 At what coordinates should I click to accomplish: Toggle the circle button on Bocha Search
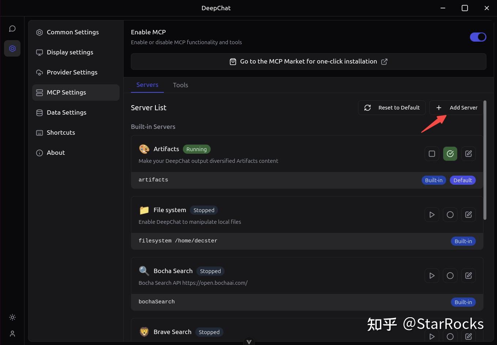(x=450, y=275)
